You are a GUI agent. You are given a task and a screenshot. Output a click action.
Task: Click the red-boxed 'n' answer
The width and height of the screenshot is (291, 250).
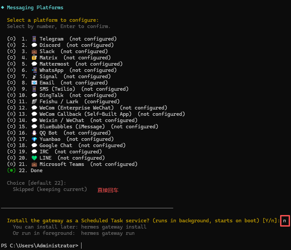(285, 221)
